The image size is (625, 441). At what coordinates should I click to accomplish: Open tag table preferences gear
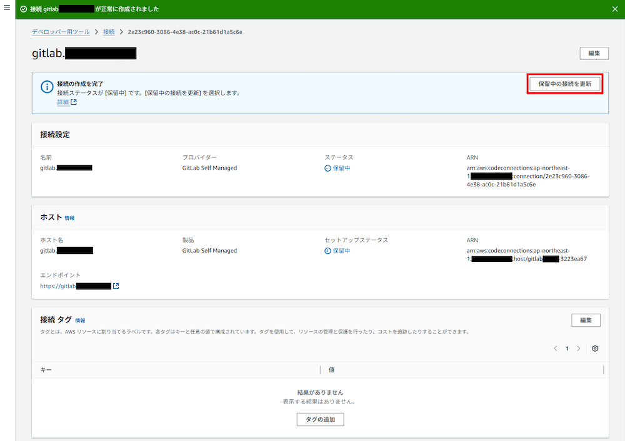[595, 349]
